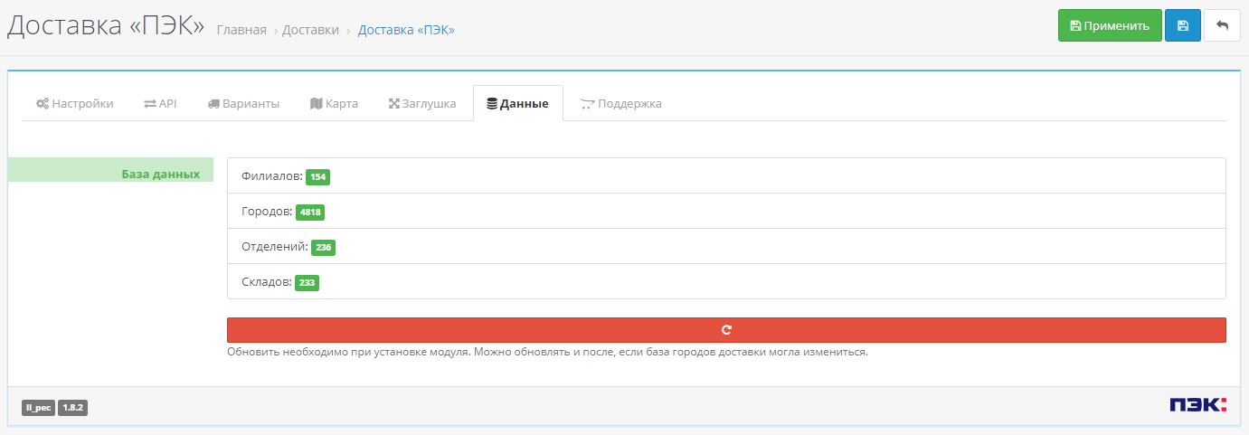Click the Доставка «ПЭК» page heading
The width and height of the screenshot is (1249, 435).
tap(106, 25)
